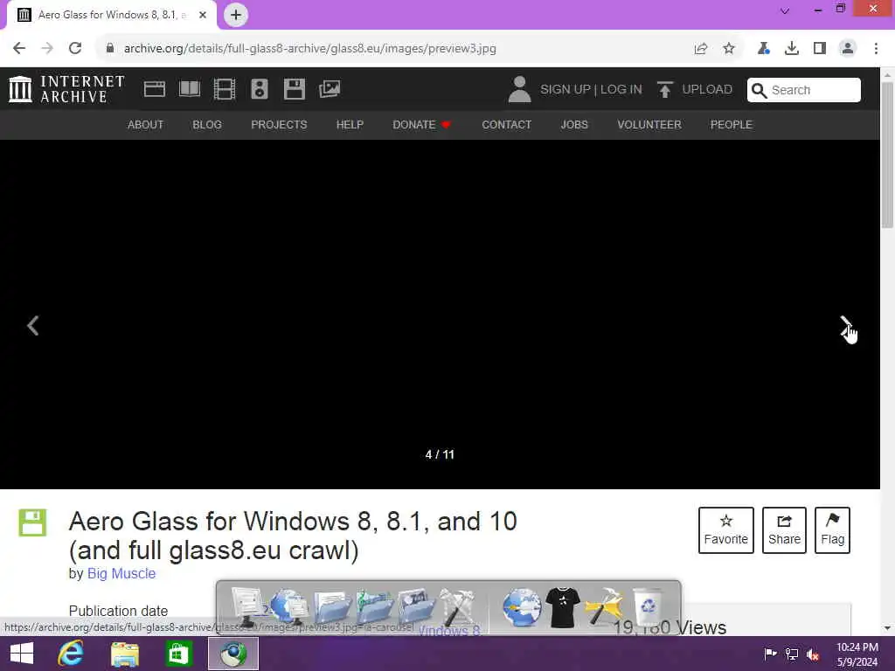895x671 pixels.
Task: Open the PEOPLE menu item
Action: pyautogui.click(x=732, y=124)
